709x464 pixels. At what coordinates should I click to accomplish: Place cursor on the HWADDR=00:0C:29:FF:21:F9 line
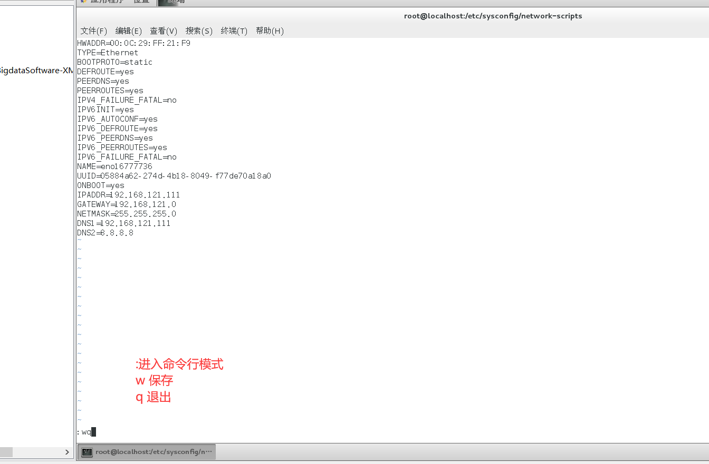pos(133,43)
